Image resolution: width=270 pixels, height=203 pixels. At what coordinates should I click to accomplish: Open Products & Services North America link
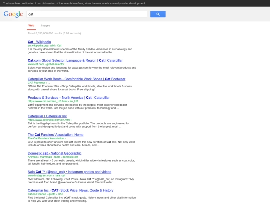(x=69, y=98)
